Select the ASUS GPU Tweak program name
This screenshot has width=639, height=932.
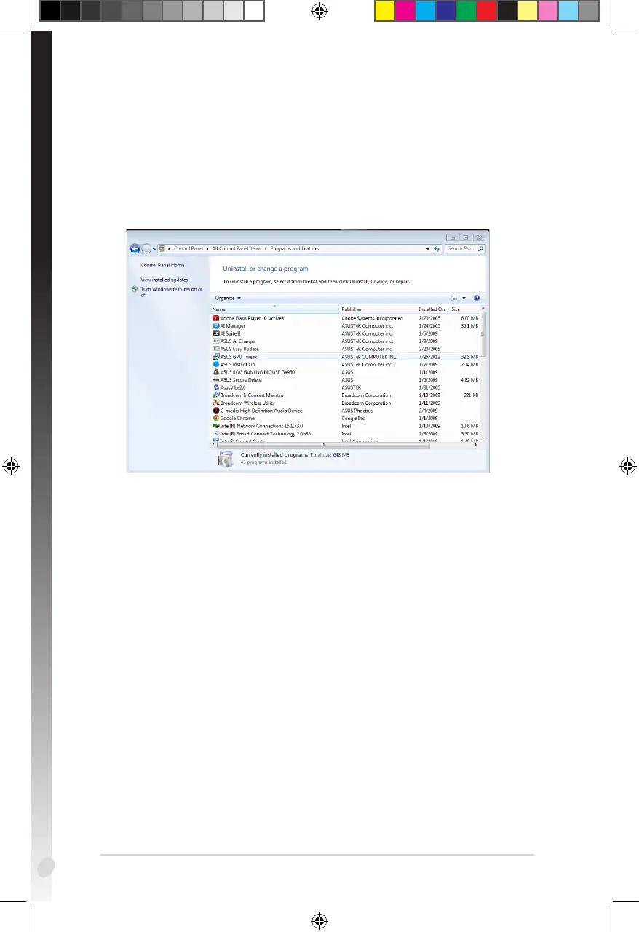(x=239, y=357)
